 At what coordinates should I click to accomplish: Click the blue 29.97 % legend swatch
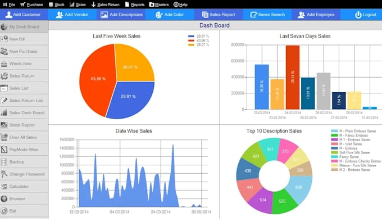point(191,37)
